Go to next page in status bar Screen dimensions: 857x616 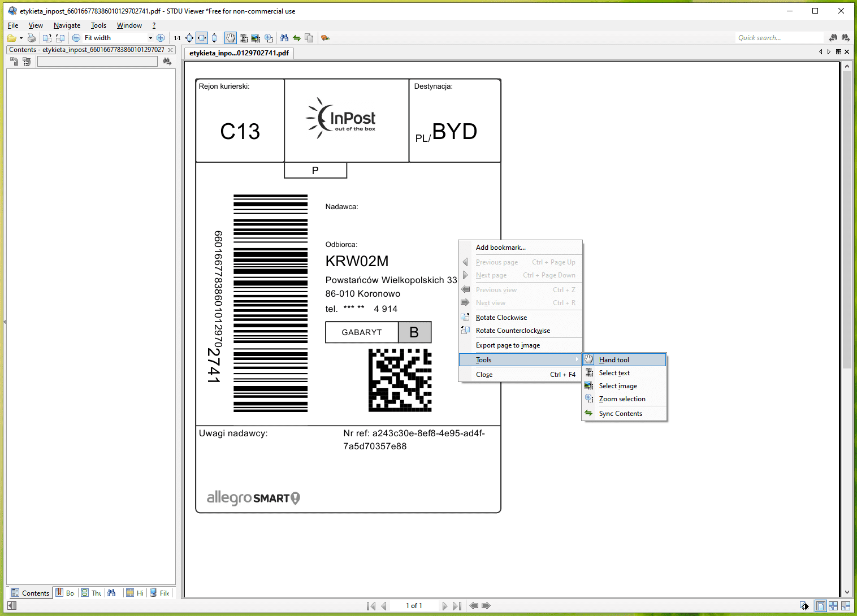click(x=445, y=606)
